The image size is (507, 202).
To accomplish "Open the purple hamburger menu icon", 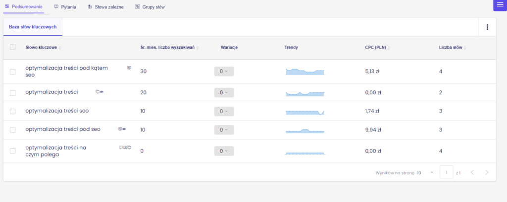I will coord(500,5).
